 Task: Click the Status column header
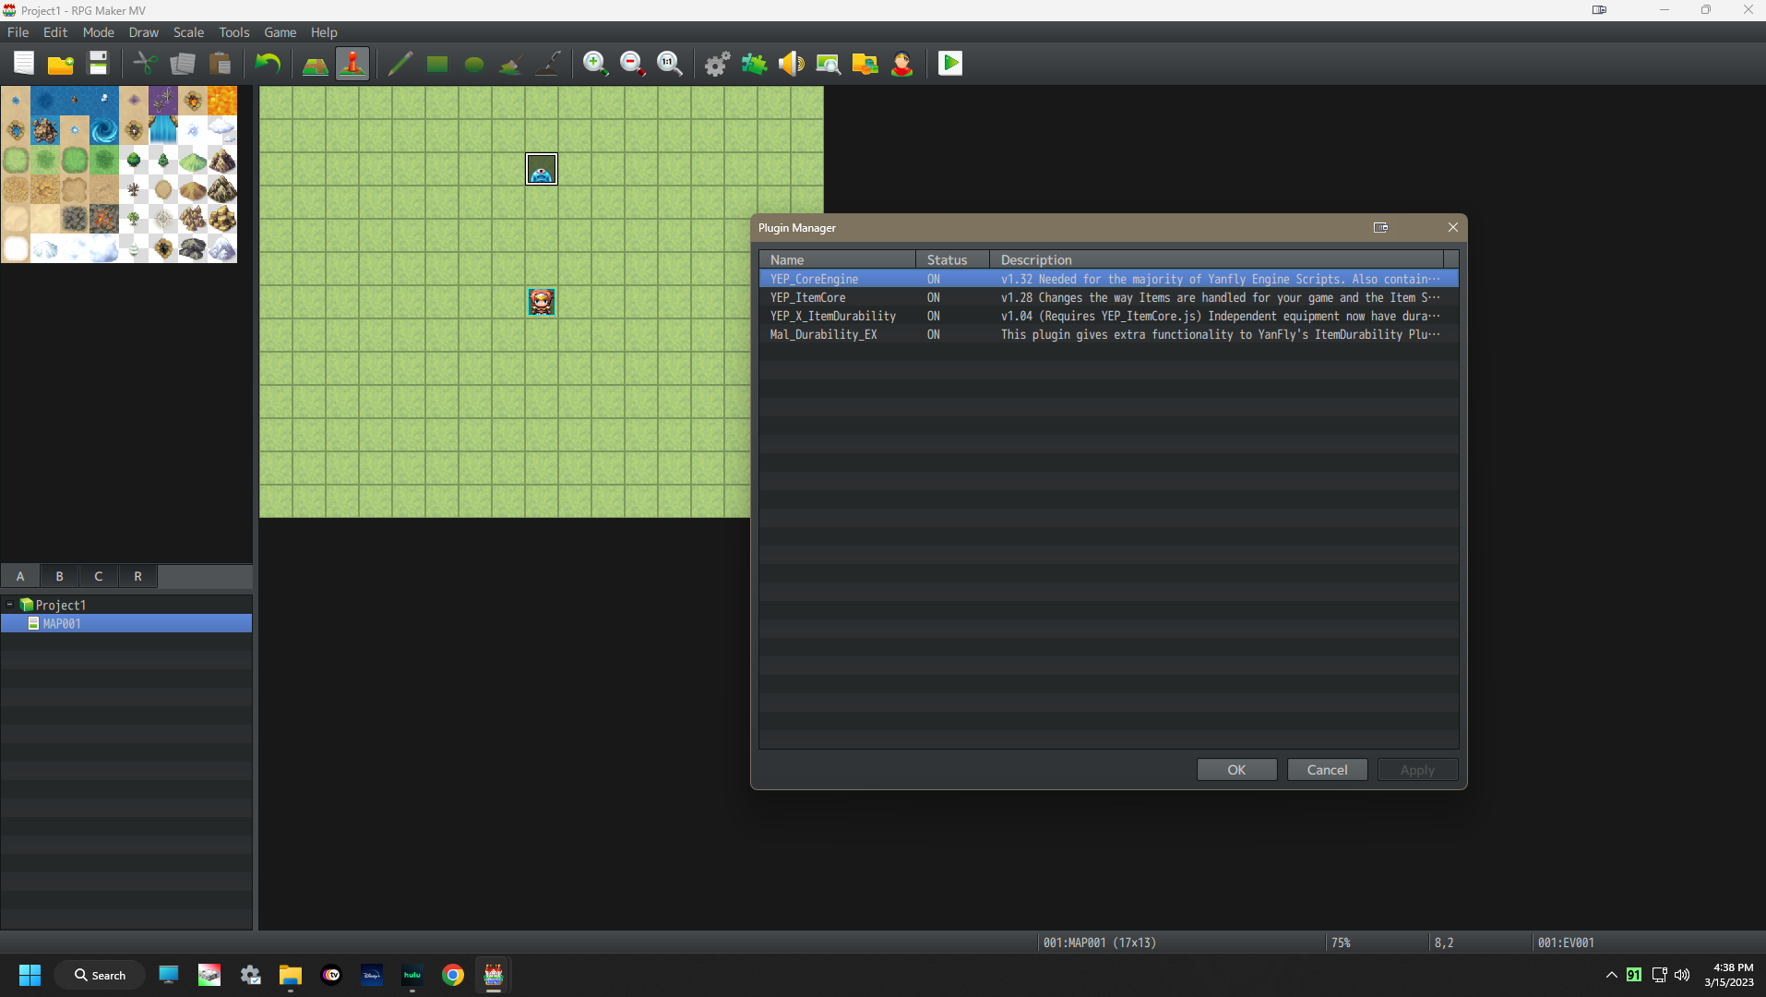(953, 259)
